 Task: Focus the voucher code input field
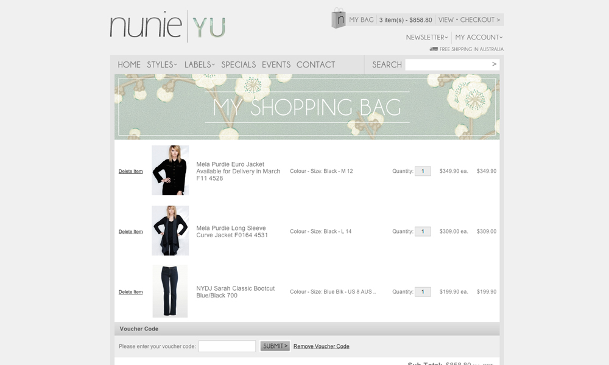227,346
